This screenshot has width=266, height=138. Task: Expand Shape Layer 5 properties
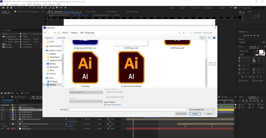tap(11, 115)
